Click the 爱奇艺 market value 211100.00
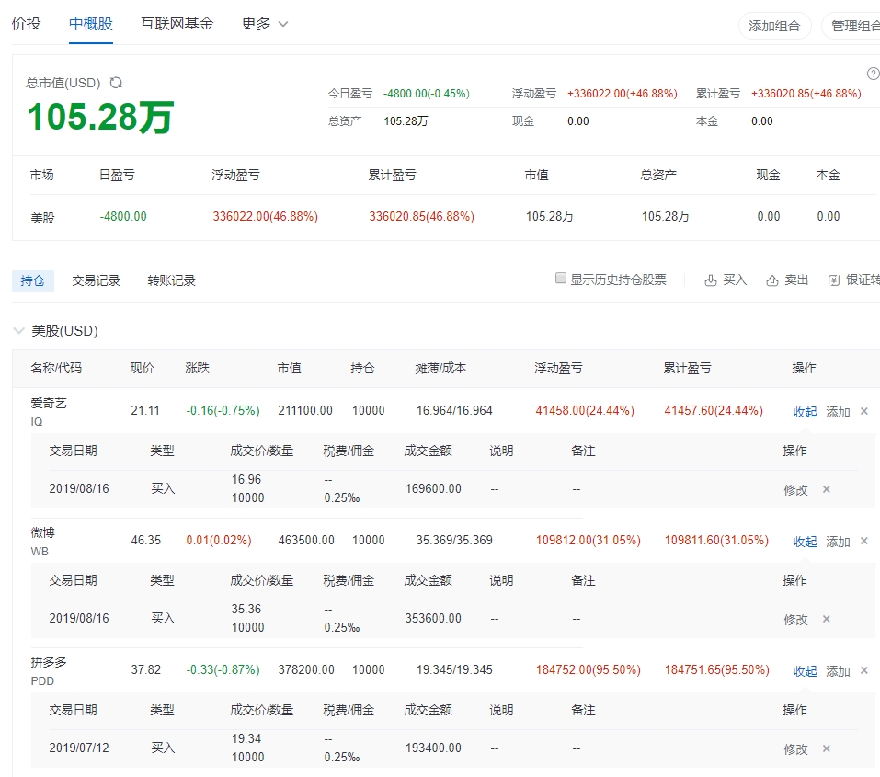 pos(305,410)
